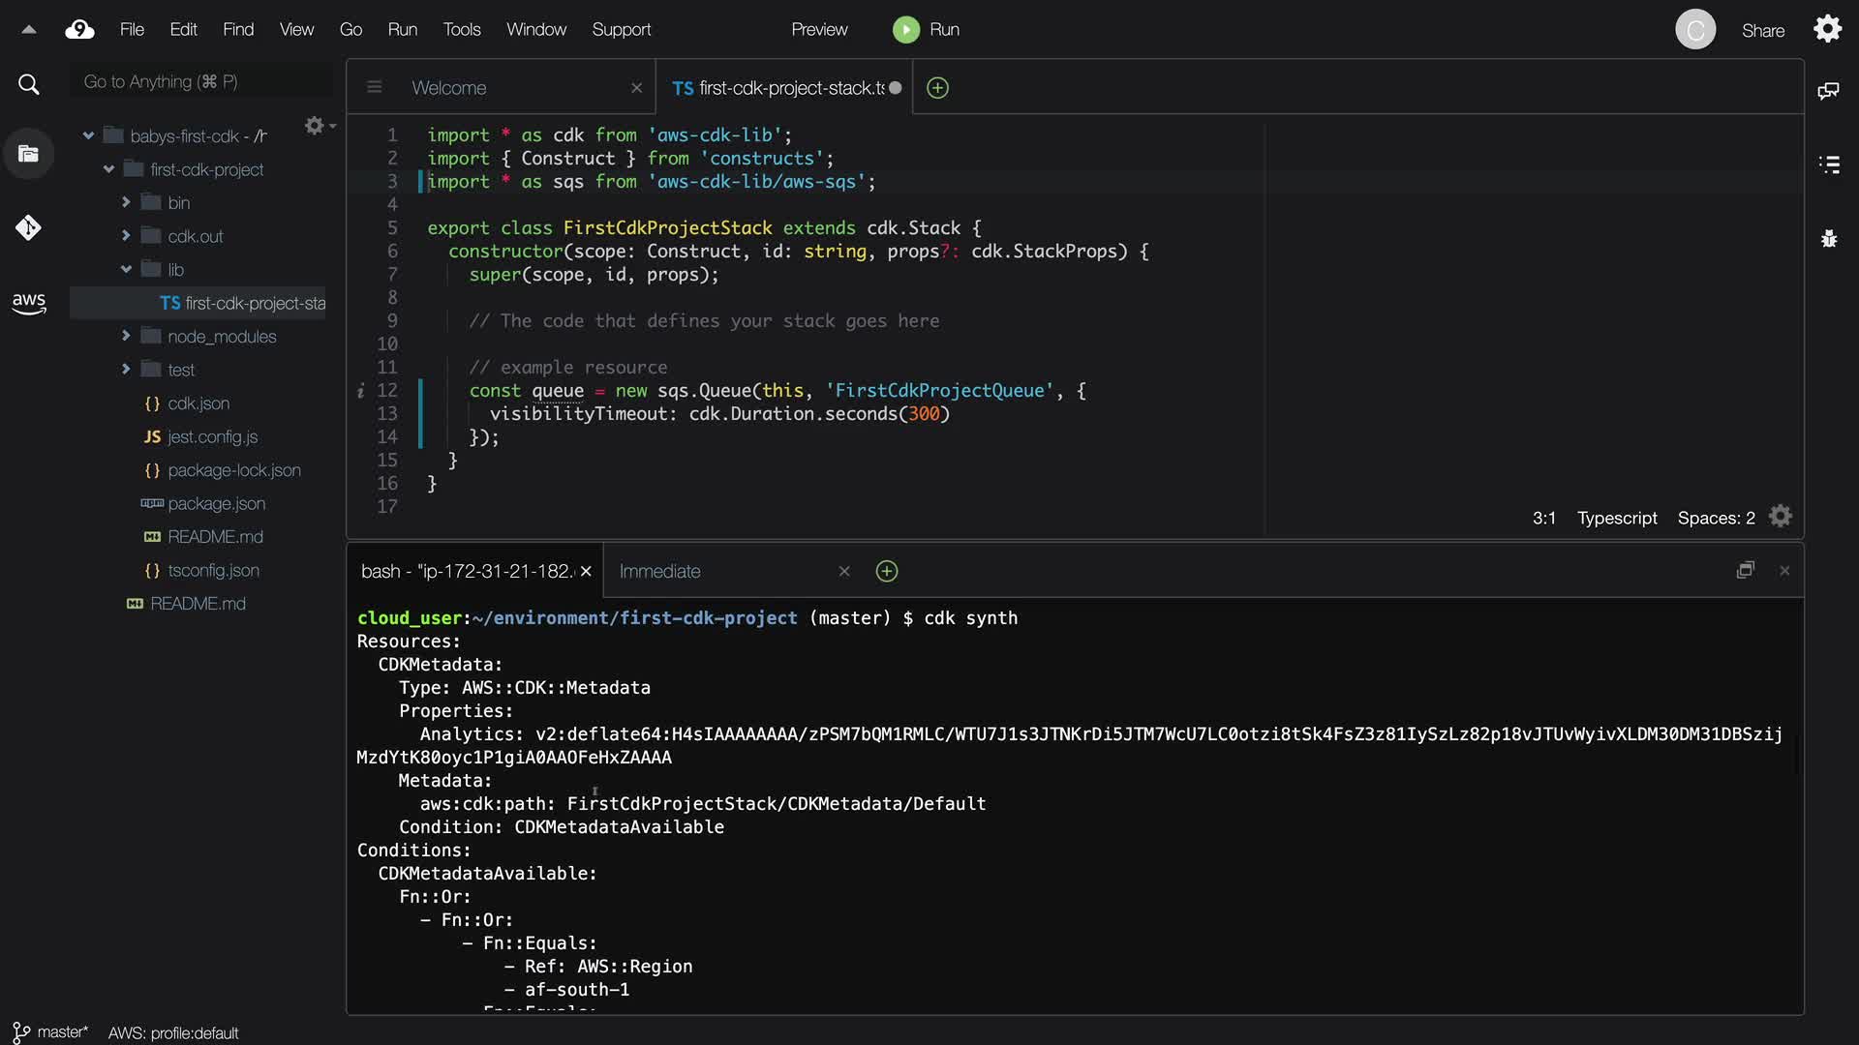The width and height of the screenshot is (1859, 1045).
Task: Open the search panel magnifier icon
Action: click(29, 85)
